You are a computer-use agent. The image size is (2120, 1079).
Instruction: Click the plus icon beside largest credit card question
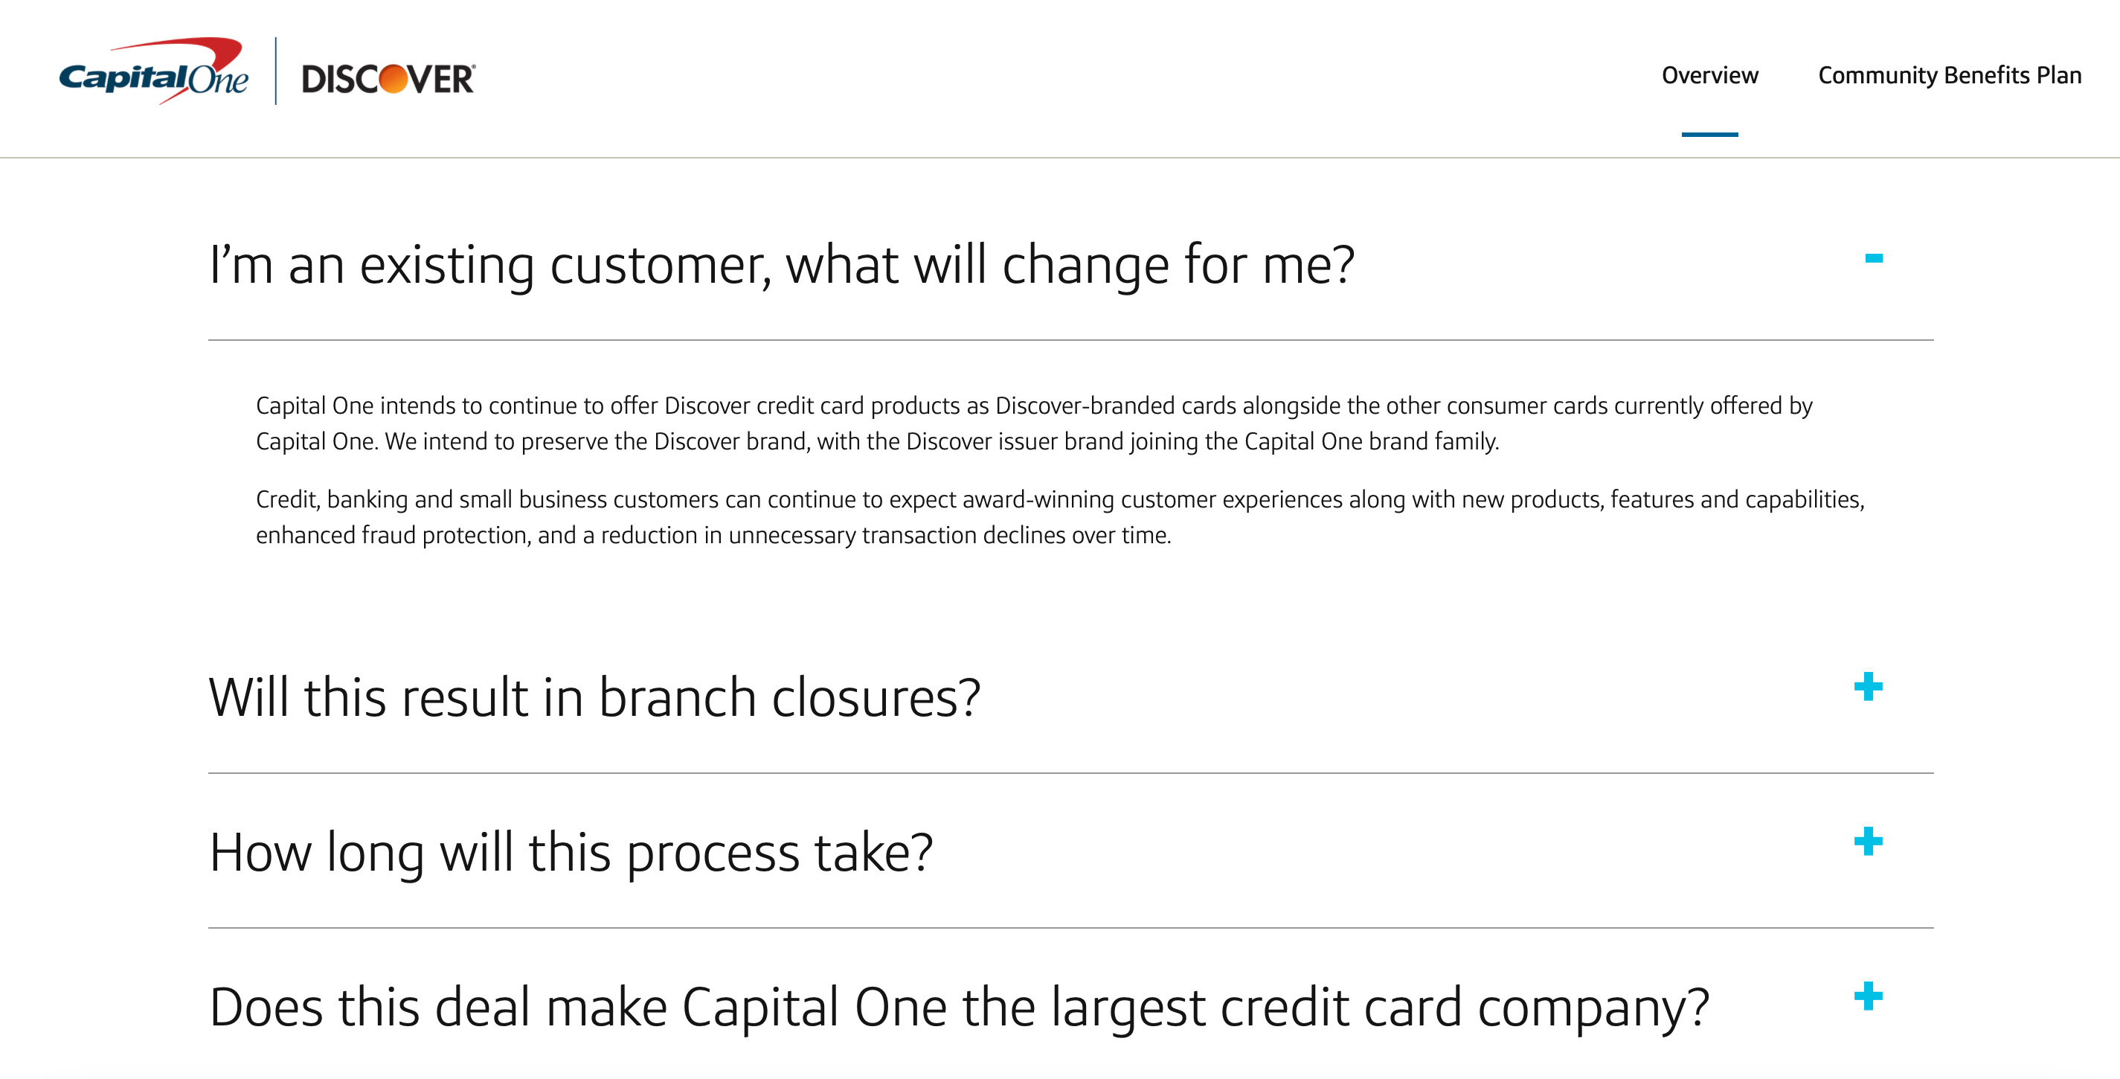1870,996
